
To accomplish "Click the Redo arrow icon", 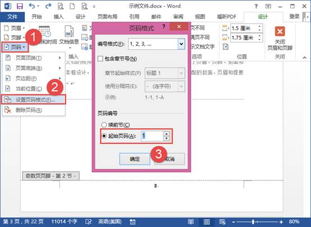I will [x=48, y=6].
